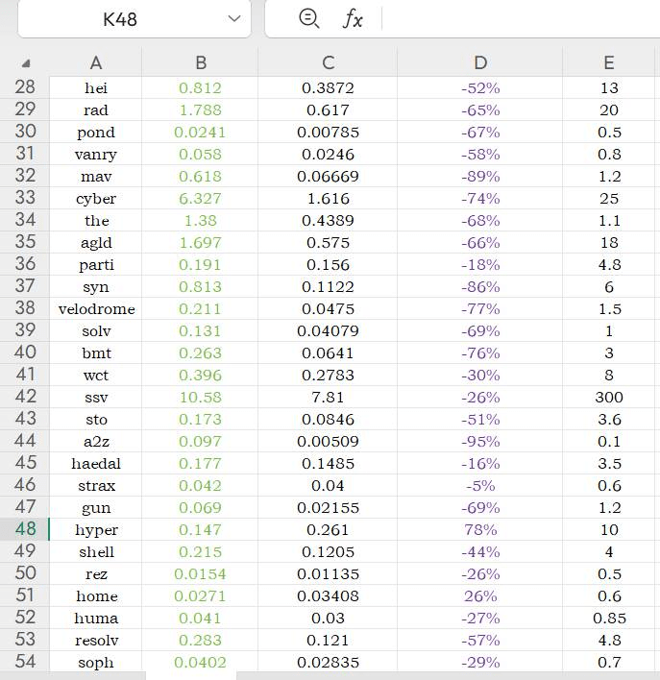Select row 48 header
Image resolution: width=660 pixels, height=680 pixels.
pyautogui.click(x=25, y=529)
